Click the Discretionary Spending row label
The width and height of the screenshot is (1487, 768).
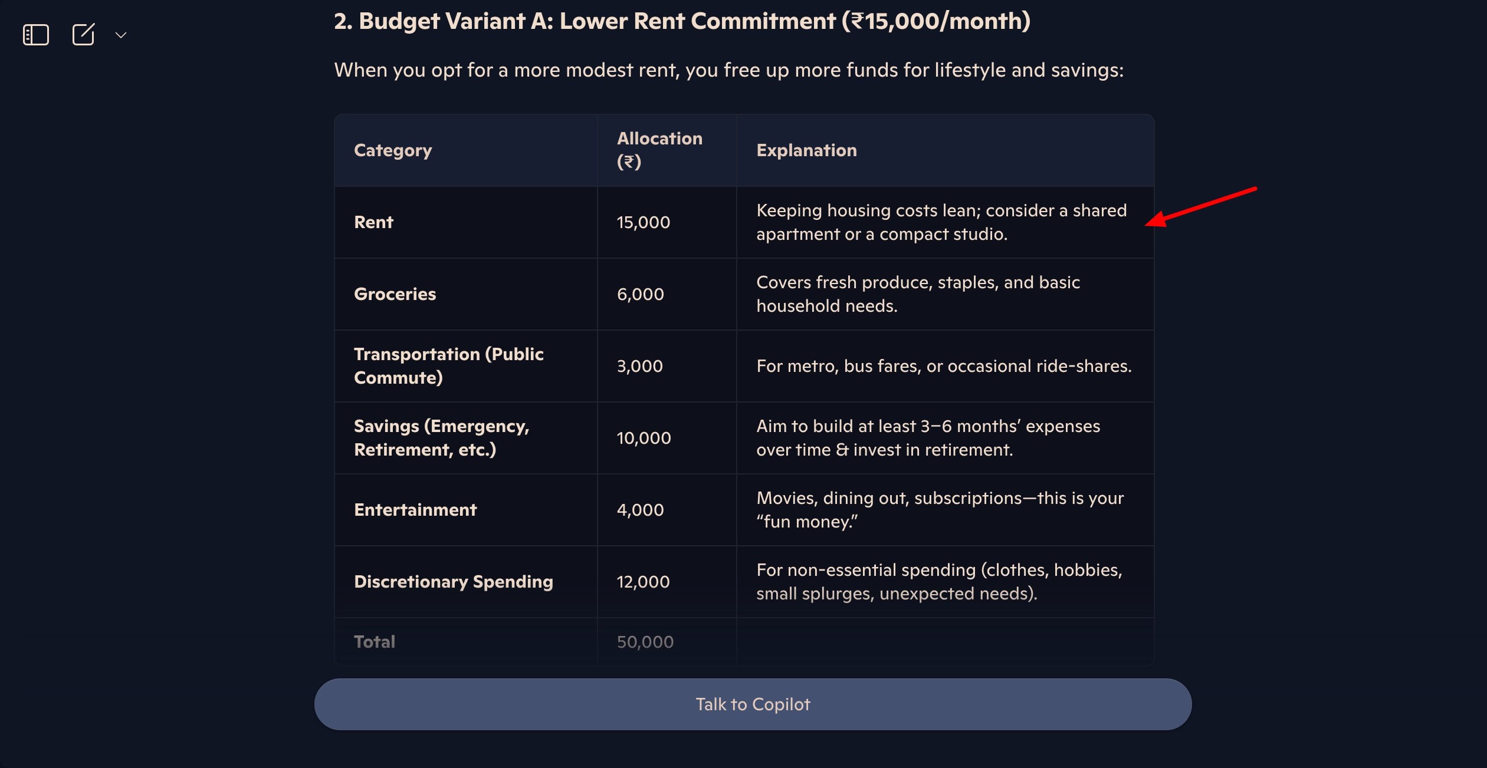[453, 582]
